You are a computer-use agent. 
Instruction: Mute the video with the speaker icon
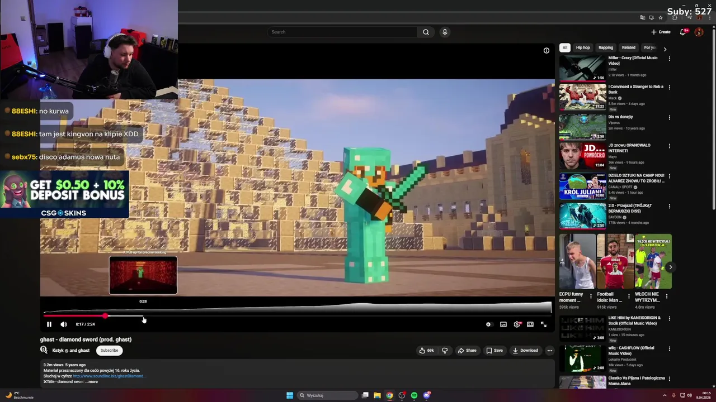point(64,324)
